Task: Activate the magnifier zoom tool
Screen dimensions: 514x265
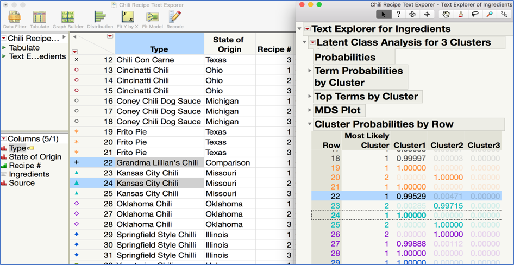Action: coord(490,15)
